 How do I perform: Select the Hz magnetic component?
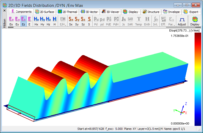[48, 21]
